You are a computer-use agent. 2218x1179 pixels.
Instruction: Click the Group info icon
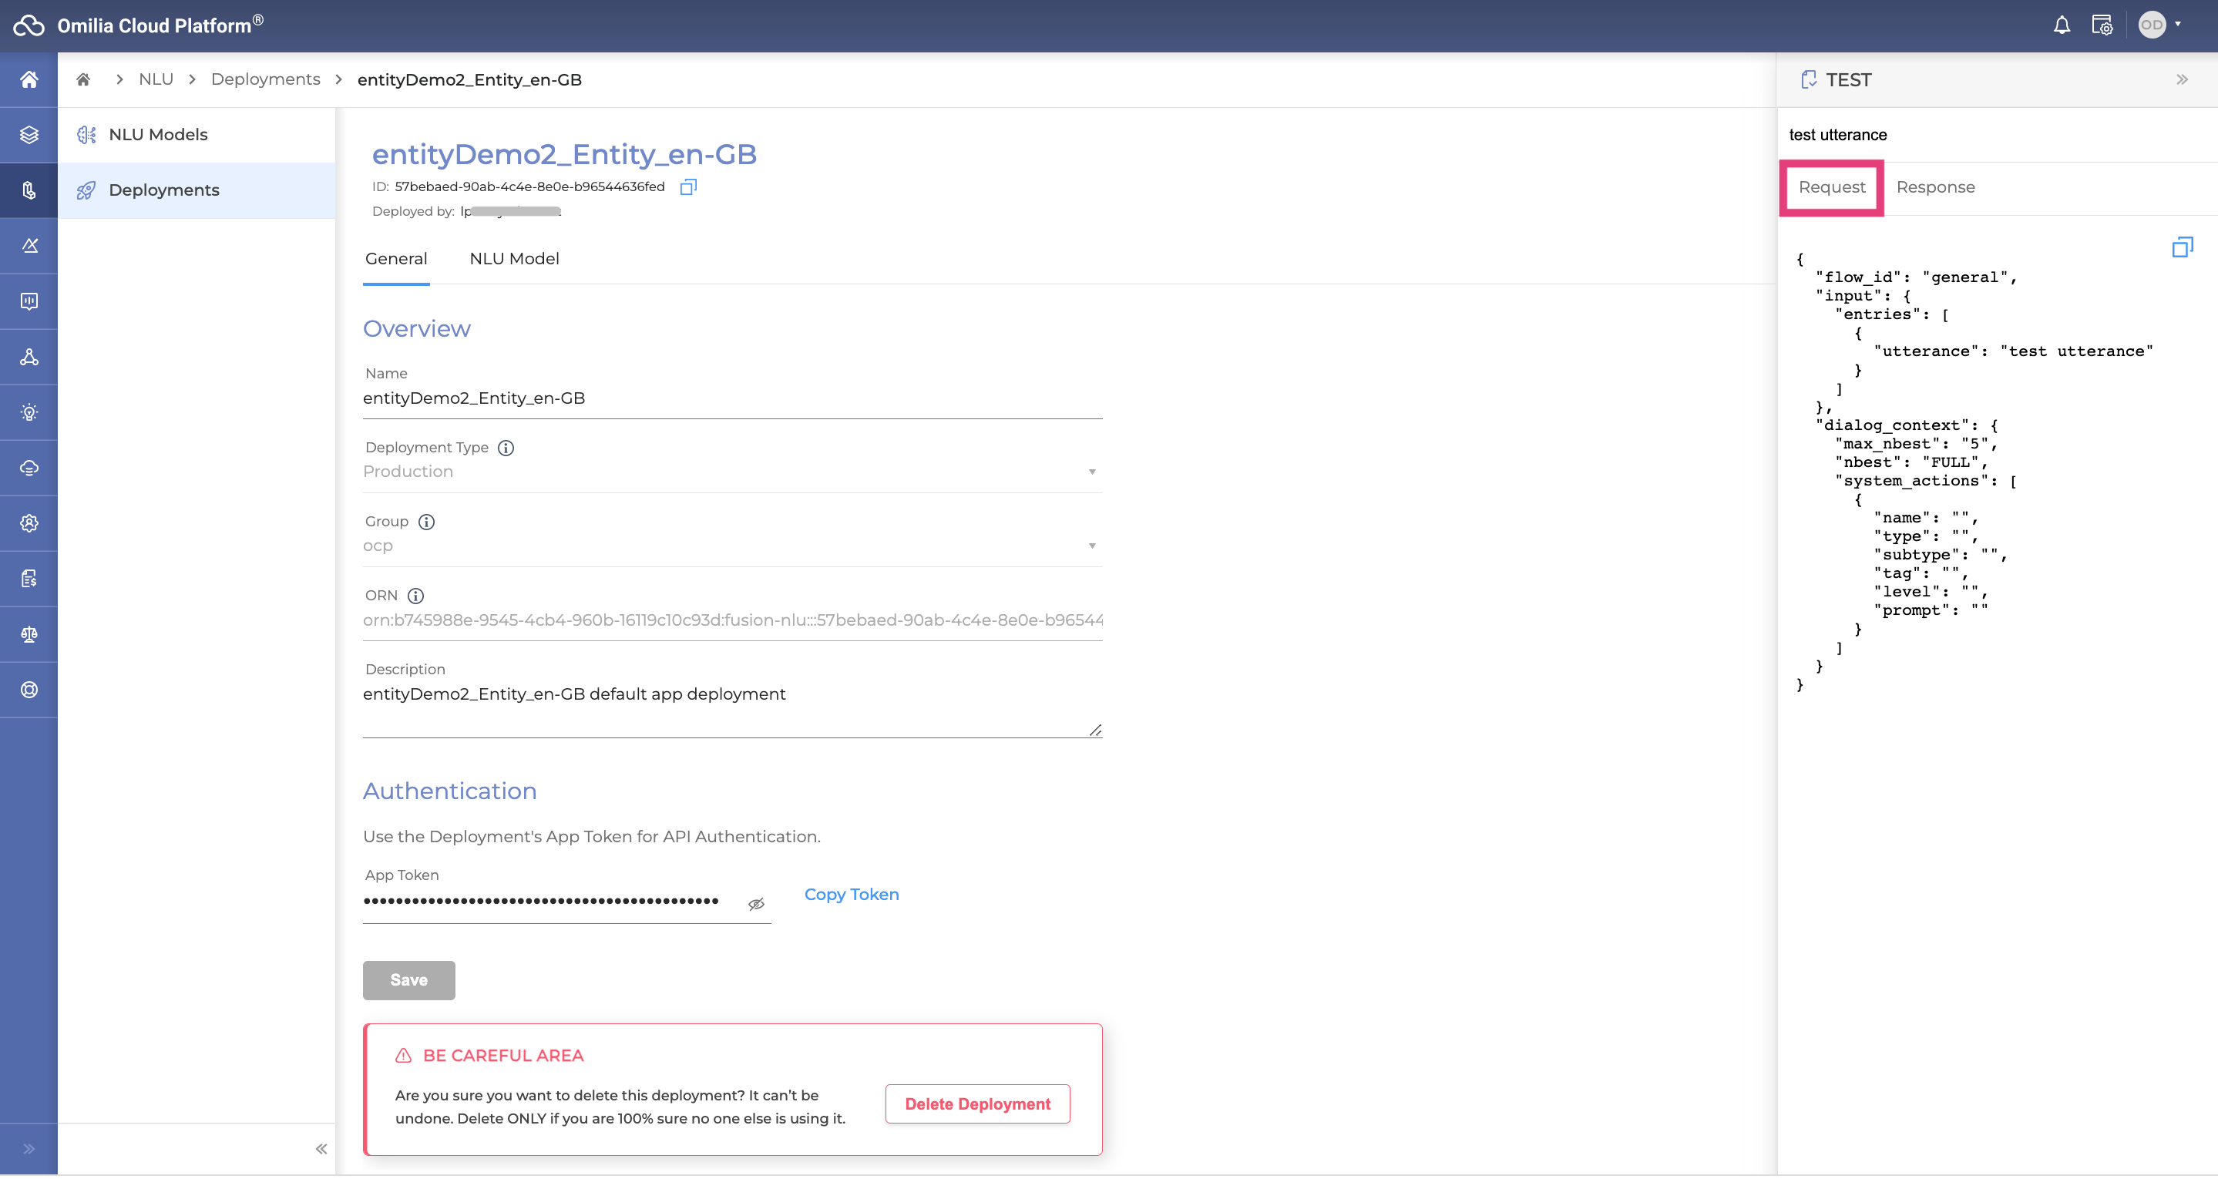coord(426,521)
